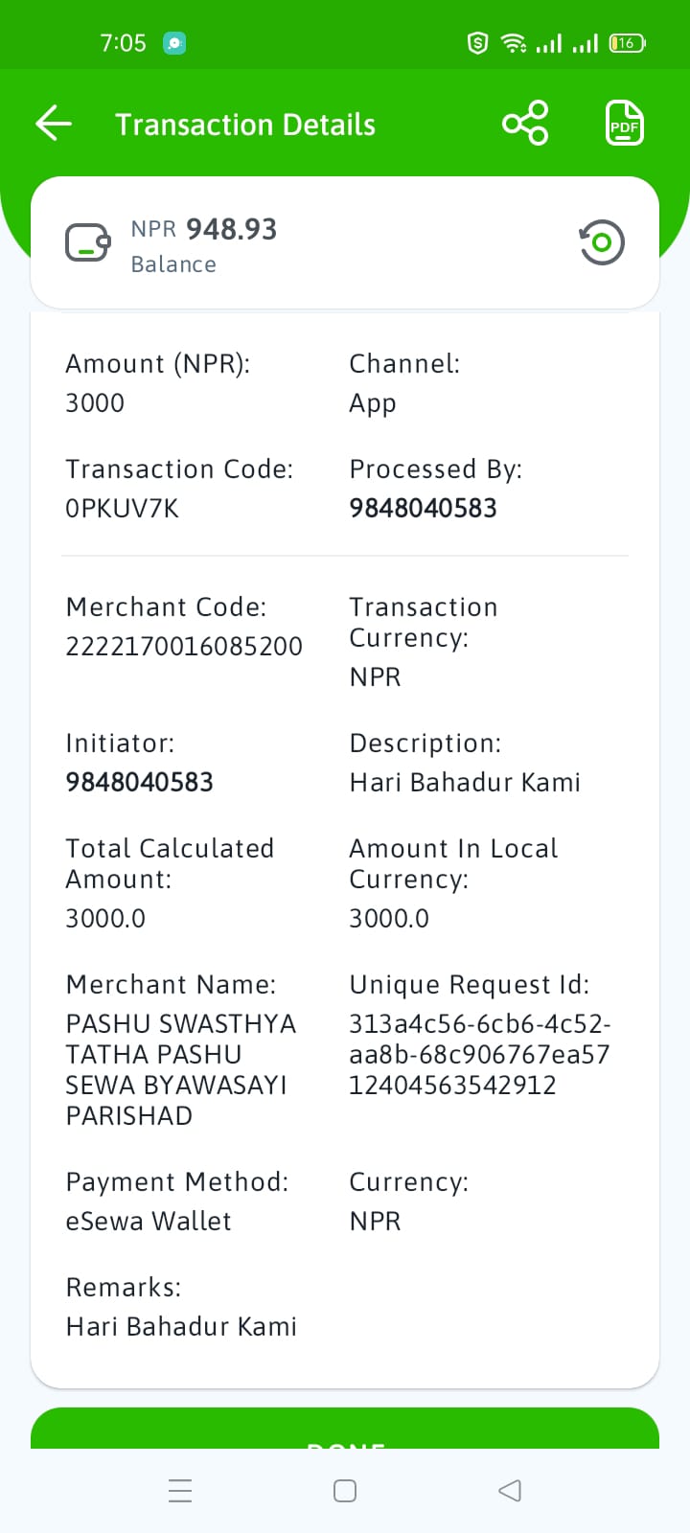Tap the Transaction Details title
The height and width of the screenshot is (1533, 690).
[245, 125]
